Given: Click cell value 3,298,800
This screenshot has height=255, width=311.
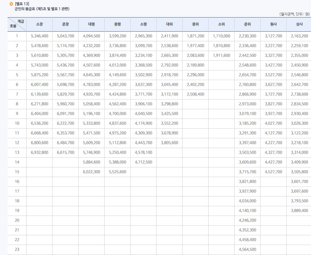Looking at the screenshot, I should coord(169,104).
